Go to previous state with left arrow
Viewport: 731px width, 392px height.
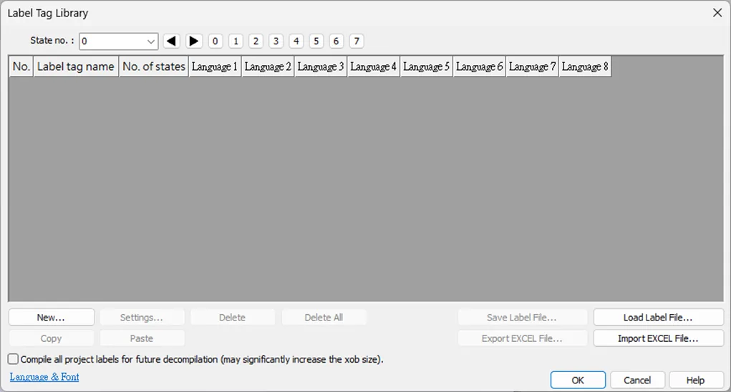coord(172,41)
